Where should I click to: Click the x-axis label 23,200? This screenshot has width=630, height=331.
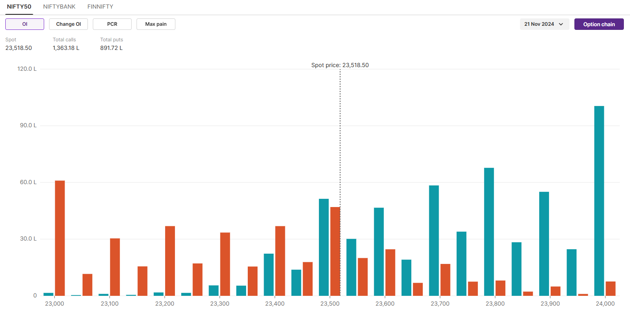point(165,304)
